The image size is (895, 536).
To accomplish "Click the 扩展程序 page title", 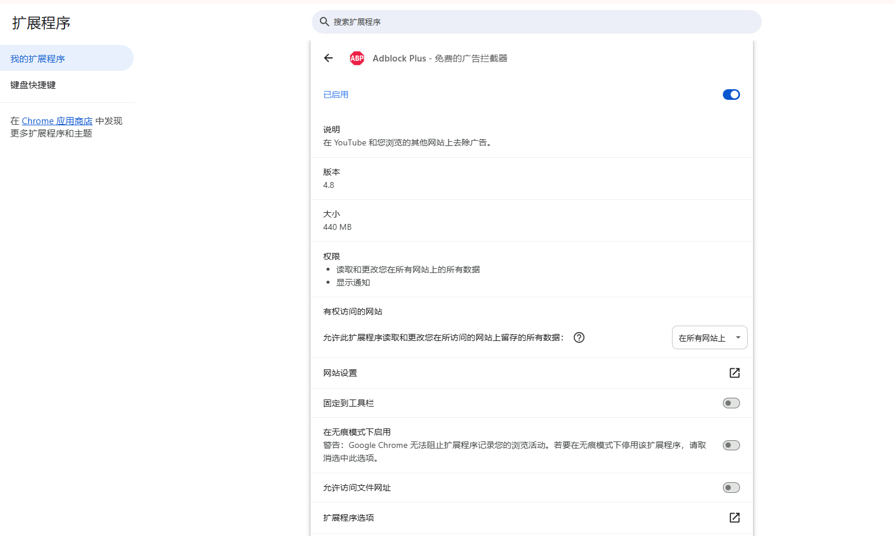I will [x=41, y=23].
